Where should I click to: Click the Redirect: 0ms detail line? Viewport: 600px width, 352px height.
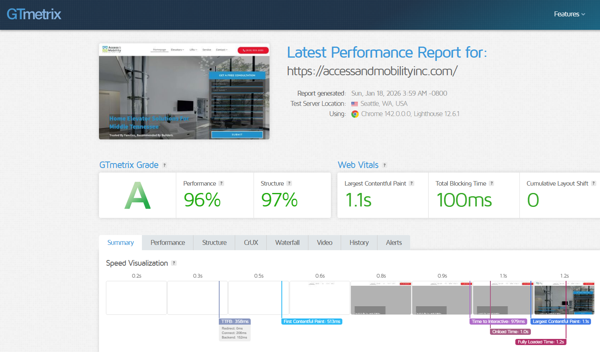point(232,328)
